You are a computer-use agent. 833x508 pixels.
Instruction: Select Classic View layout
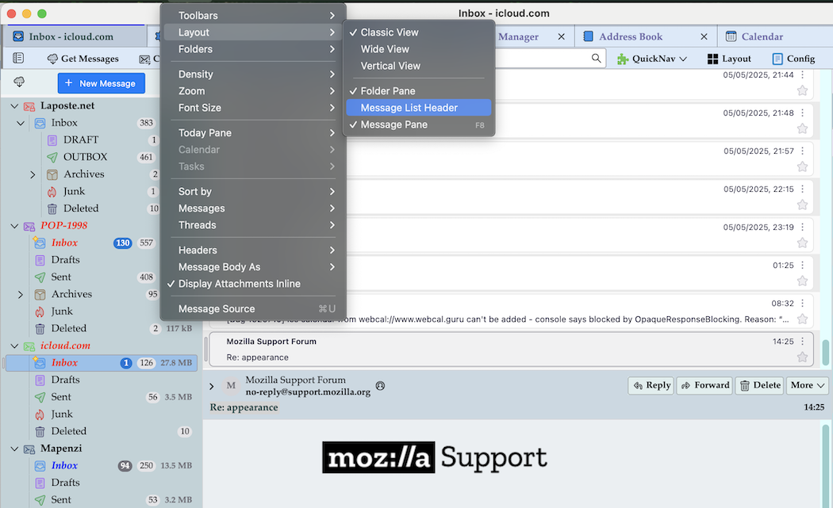point(419,32)
